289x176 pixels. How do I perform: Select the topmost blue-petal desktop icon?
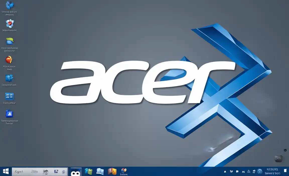10,5
